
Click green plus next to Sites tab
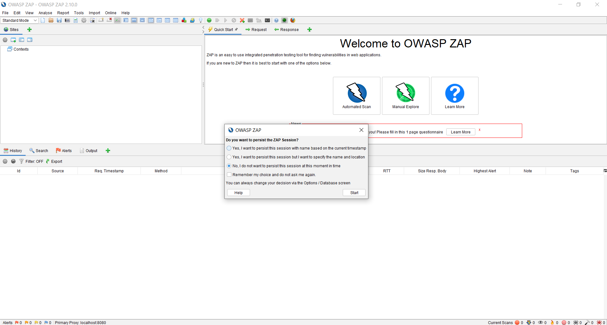29,29
